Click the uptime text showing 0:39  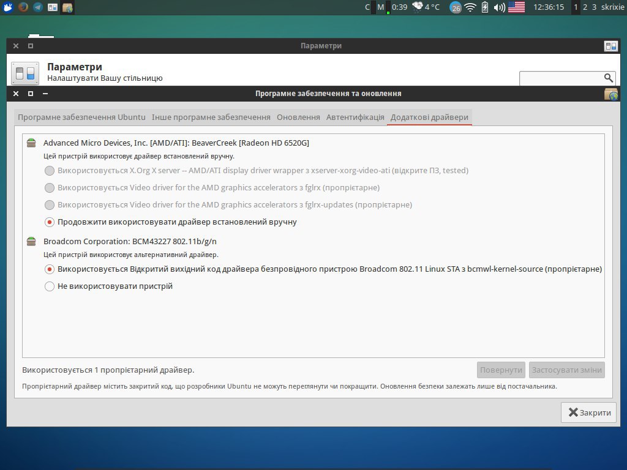399,7
